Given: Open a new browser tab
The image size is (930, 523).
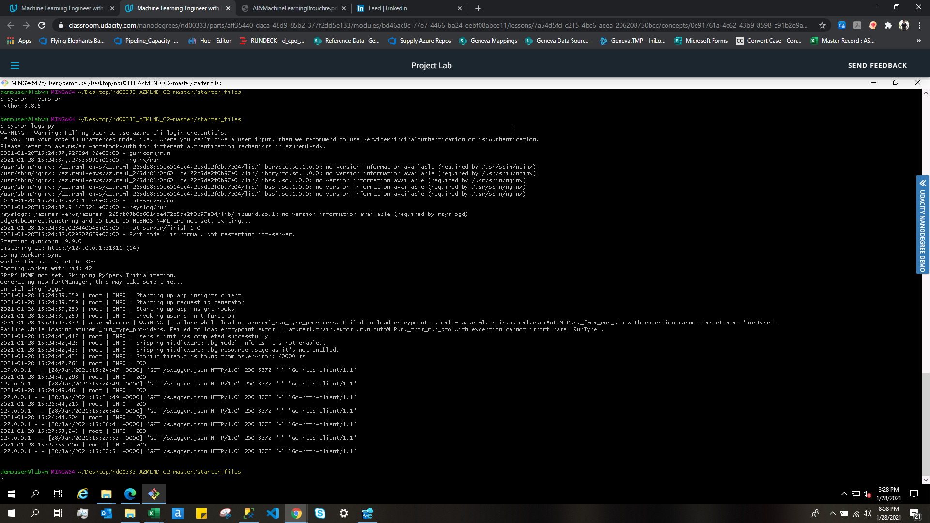Looking at the screenshot, I should coord(478,8).
